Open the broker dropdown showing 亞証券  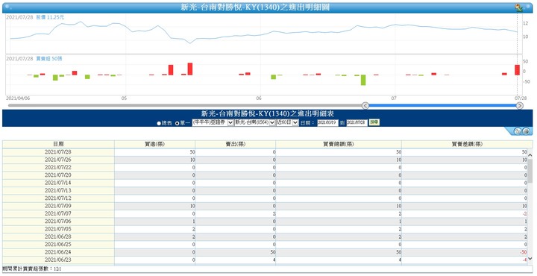pyautogui.click(x=213, y=122)
